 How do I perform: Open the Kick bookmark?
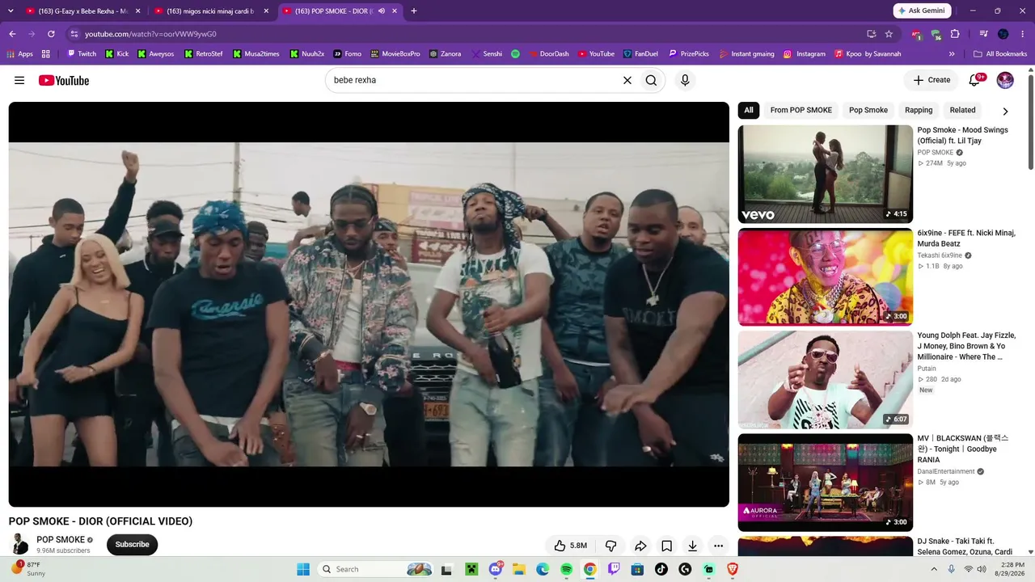pos(116,54)
